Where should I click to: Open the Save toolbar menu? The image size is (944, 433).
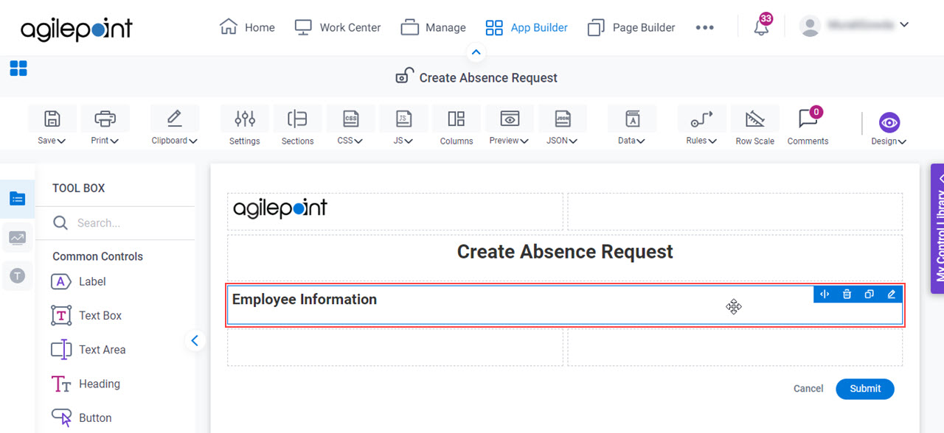click(52, 126)
